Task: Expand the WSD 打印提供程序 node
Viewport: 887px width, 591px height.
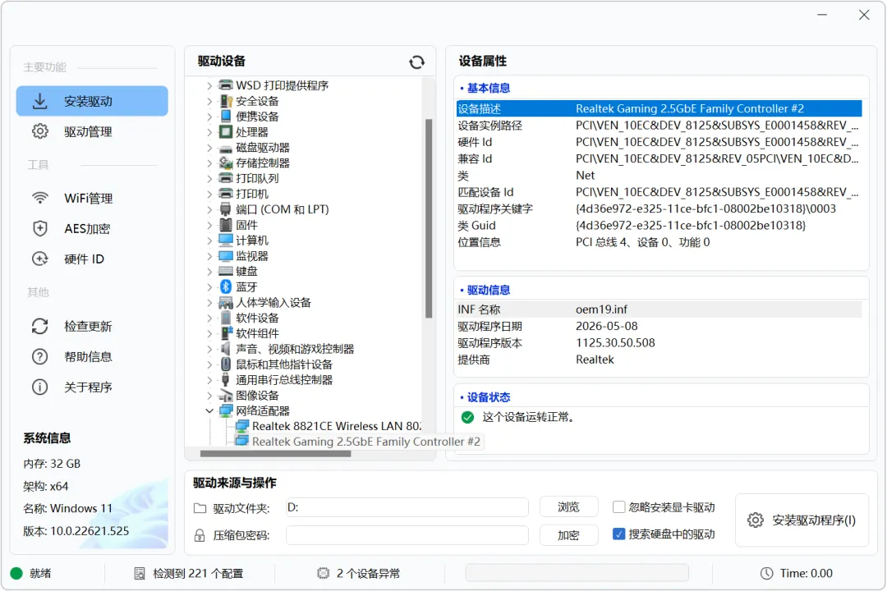Action: click(209, 85)
